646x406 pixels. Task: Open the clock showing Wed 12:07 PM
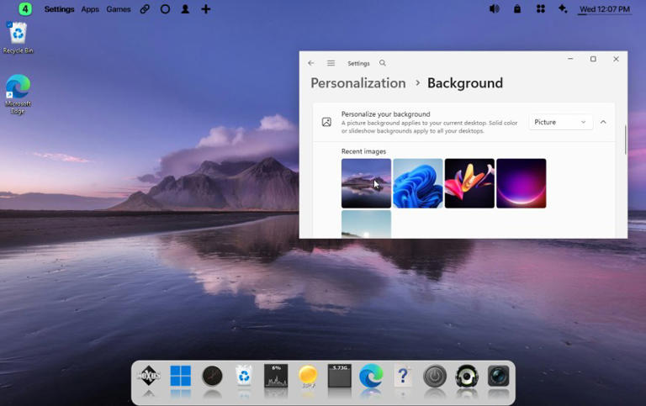605,9
